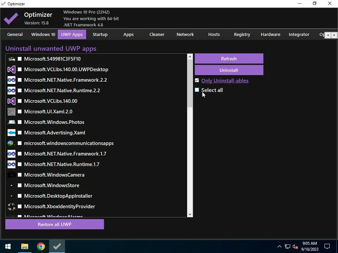Click the Microsoft.XboxIdentityProvider icon
This screenshot has height=253, width=338.
pyautogui.click(x=12, y=207)
